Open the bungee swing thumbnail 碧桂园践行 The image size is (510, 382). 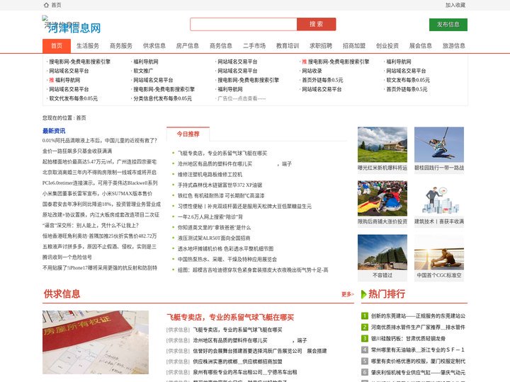(x=439, y=145)
